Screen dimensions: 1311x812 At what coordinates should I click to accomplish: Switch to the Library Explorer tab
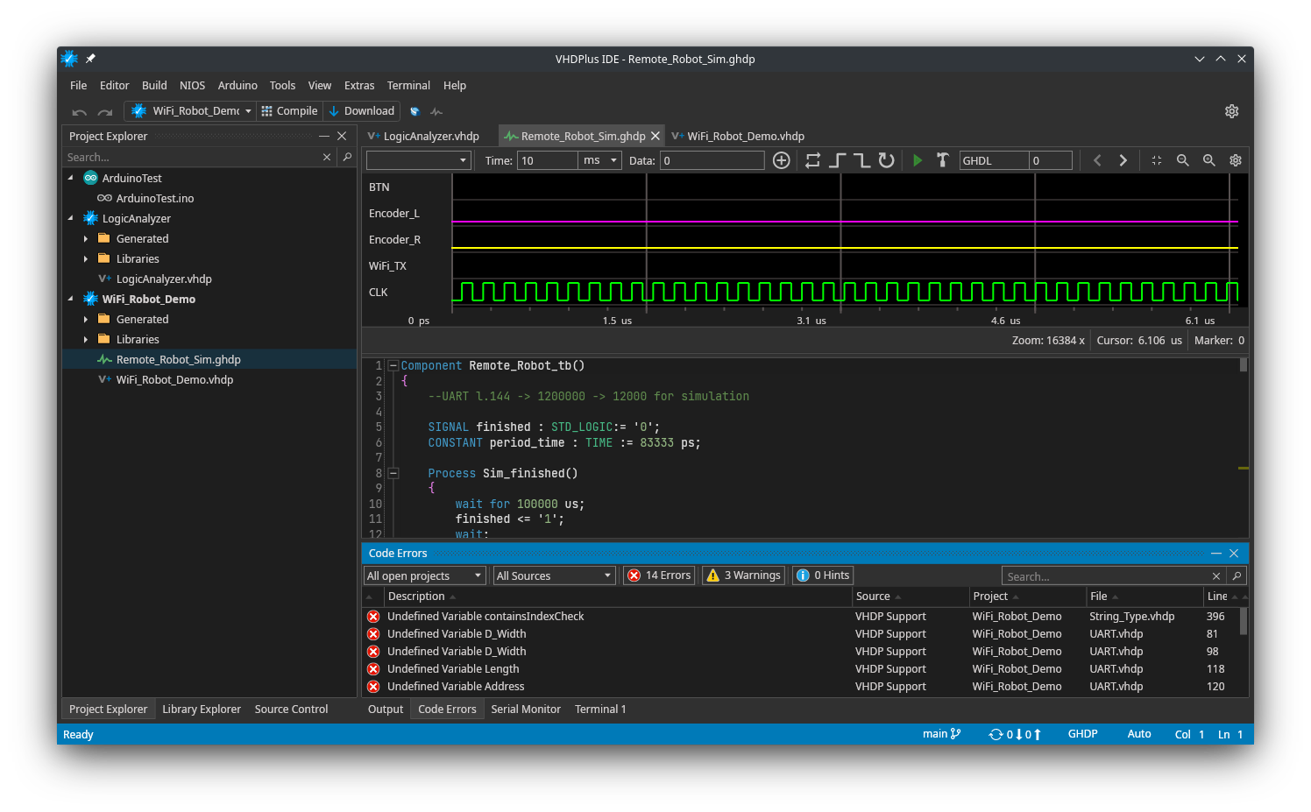201,709
